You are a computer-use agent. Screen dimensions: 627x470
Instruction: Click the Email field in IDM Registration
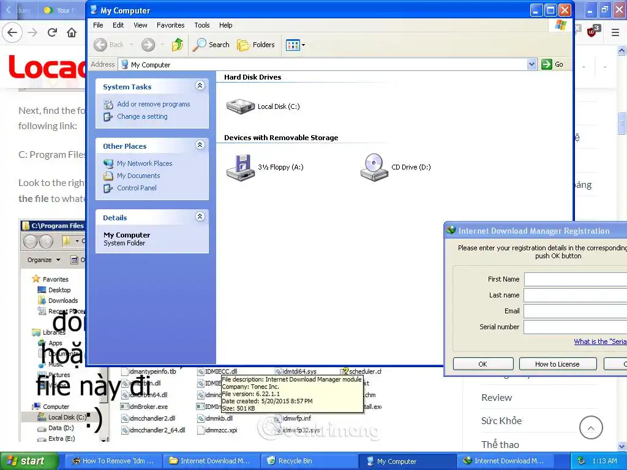(576, 311)
